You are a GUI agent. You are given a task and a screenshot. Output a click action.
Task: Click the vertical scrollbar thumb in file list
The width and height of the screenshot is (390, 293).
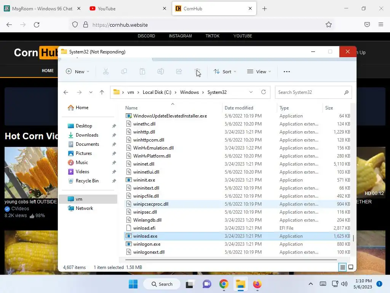353,238
